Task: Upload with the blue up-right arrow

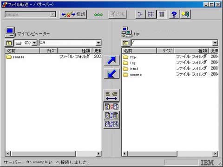Action: tap(111, 60)
